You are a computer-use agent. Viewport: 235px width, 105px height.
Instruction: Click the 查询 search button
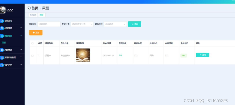[135, 24]
